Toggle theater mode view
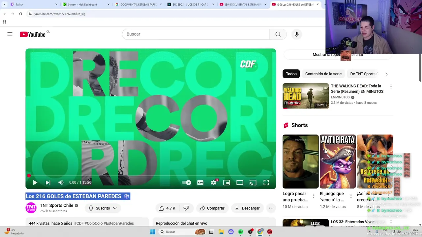The width and height of the screenshot is (422, 237). (x=240, y=183)
